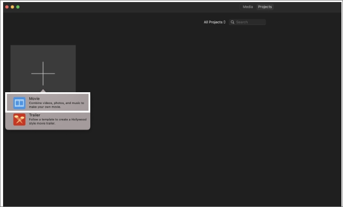Focus the Search input field
Screen dimensions: 343x207
coord(250,23)
